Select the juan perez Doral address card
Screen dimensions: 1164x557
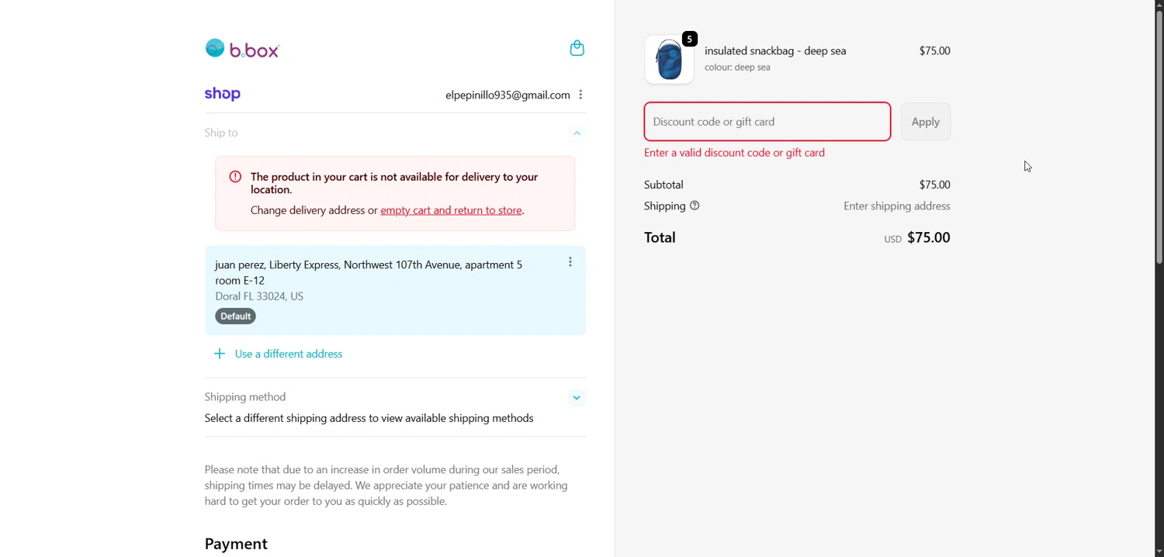(395, 290)
